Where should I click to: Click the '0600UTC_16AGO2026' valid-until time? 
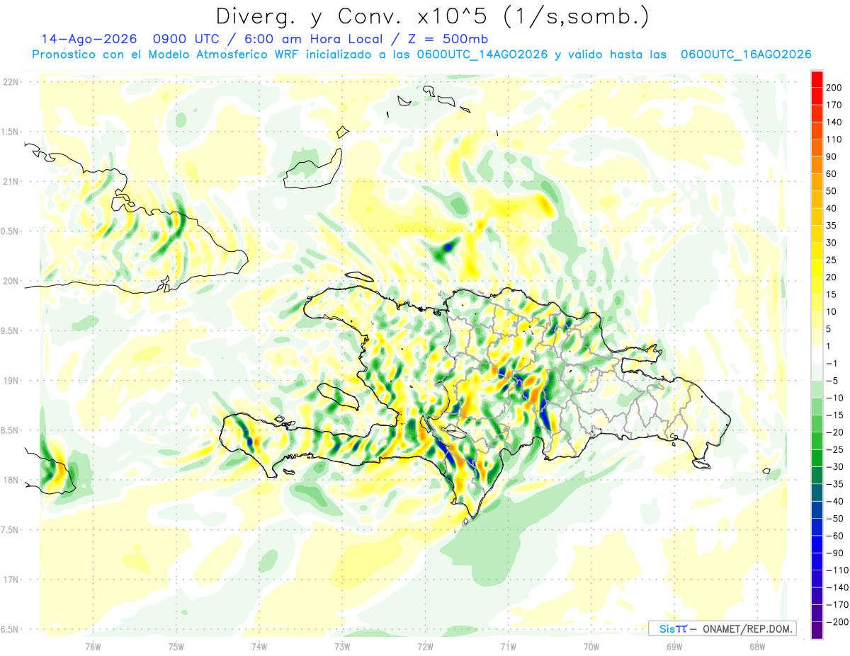click(x=745, y=54)
